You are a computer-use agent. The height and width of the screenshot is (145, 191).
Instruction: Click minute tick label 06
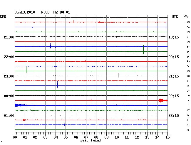coord(76,137)
